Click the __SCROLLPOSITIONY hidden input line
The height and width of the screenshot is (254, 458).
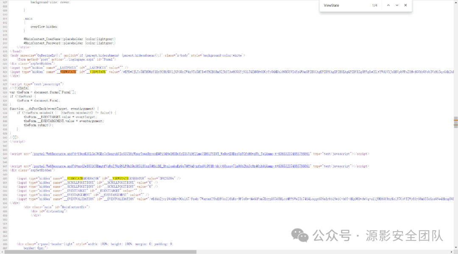[87, 186]
